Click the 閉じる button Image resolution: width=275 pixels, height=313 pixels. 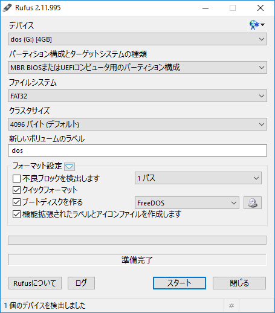239,283
